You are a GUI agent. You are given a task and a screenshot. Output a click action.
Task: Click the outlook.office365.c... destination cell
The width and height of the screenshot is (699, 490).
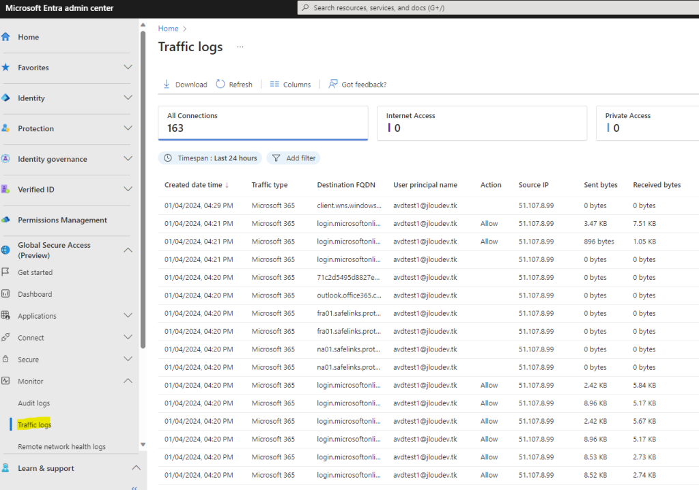coord(349,295)
